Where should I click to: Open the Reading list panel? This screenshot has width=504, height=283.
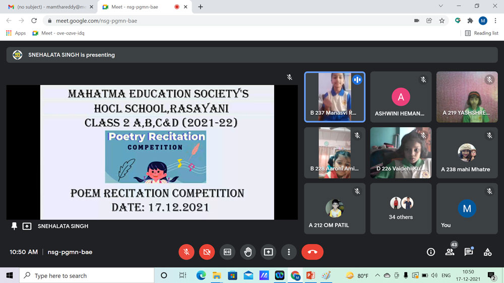pos(481,33)
